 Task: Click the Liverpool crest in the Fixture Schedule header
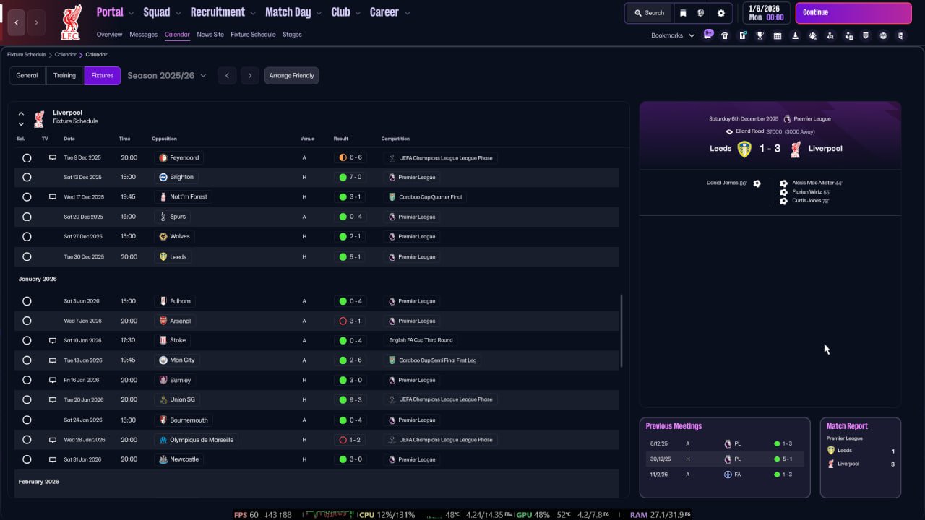click(x=39, y=118)
